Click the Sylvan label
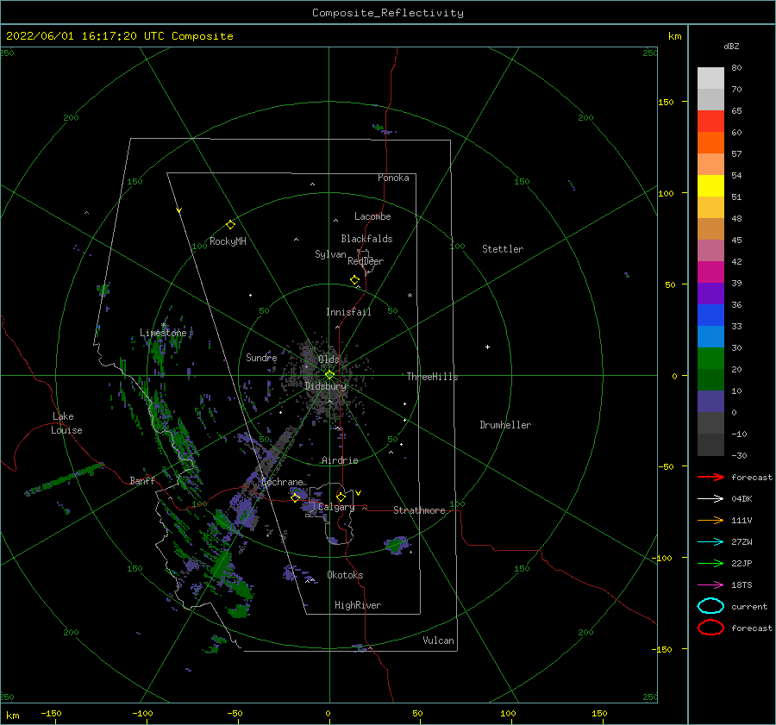The width and height of the screenshot is (776, 725). (330, 254)
